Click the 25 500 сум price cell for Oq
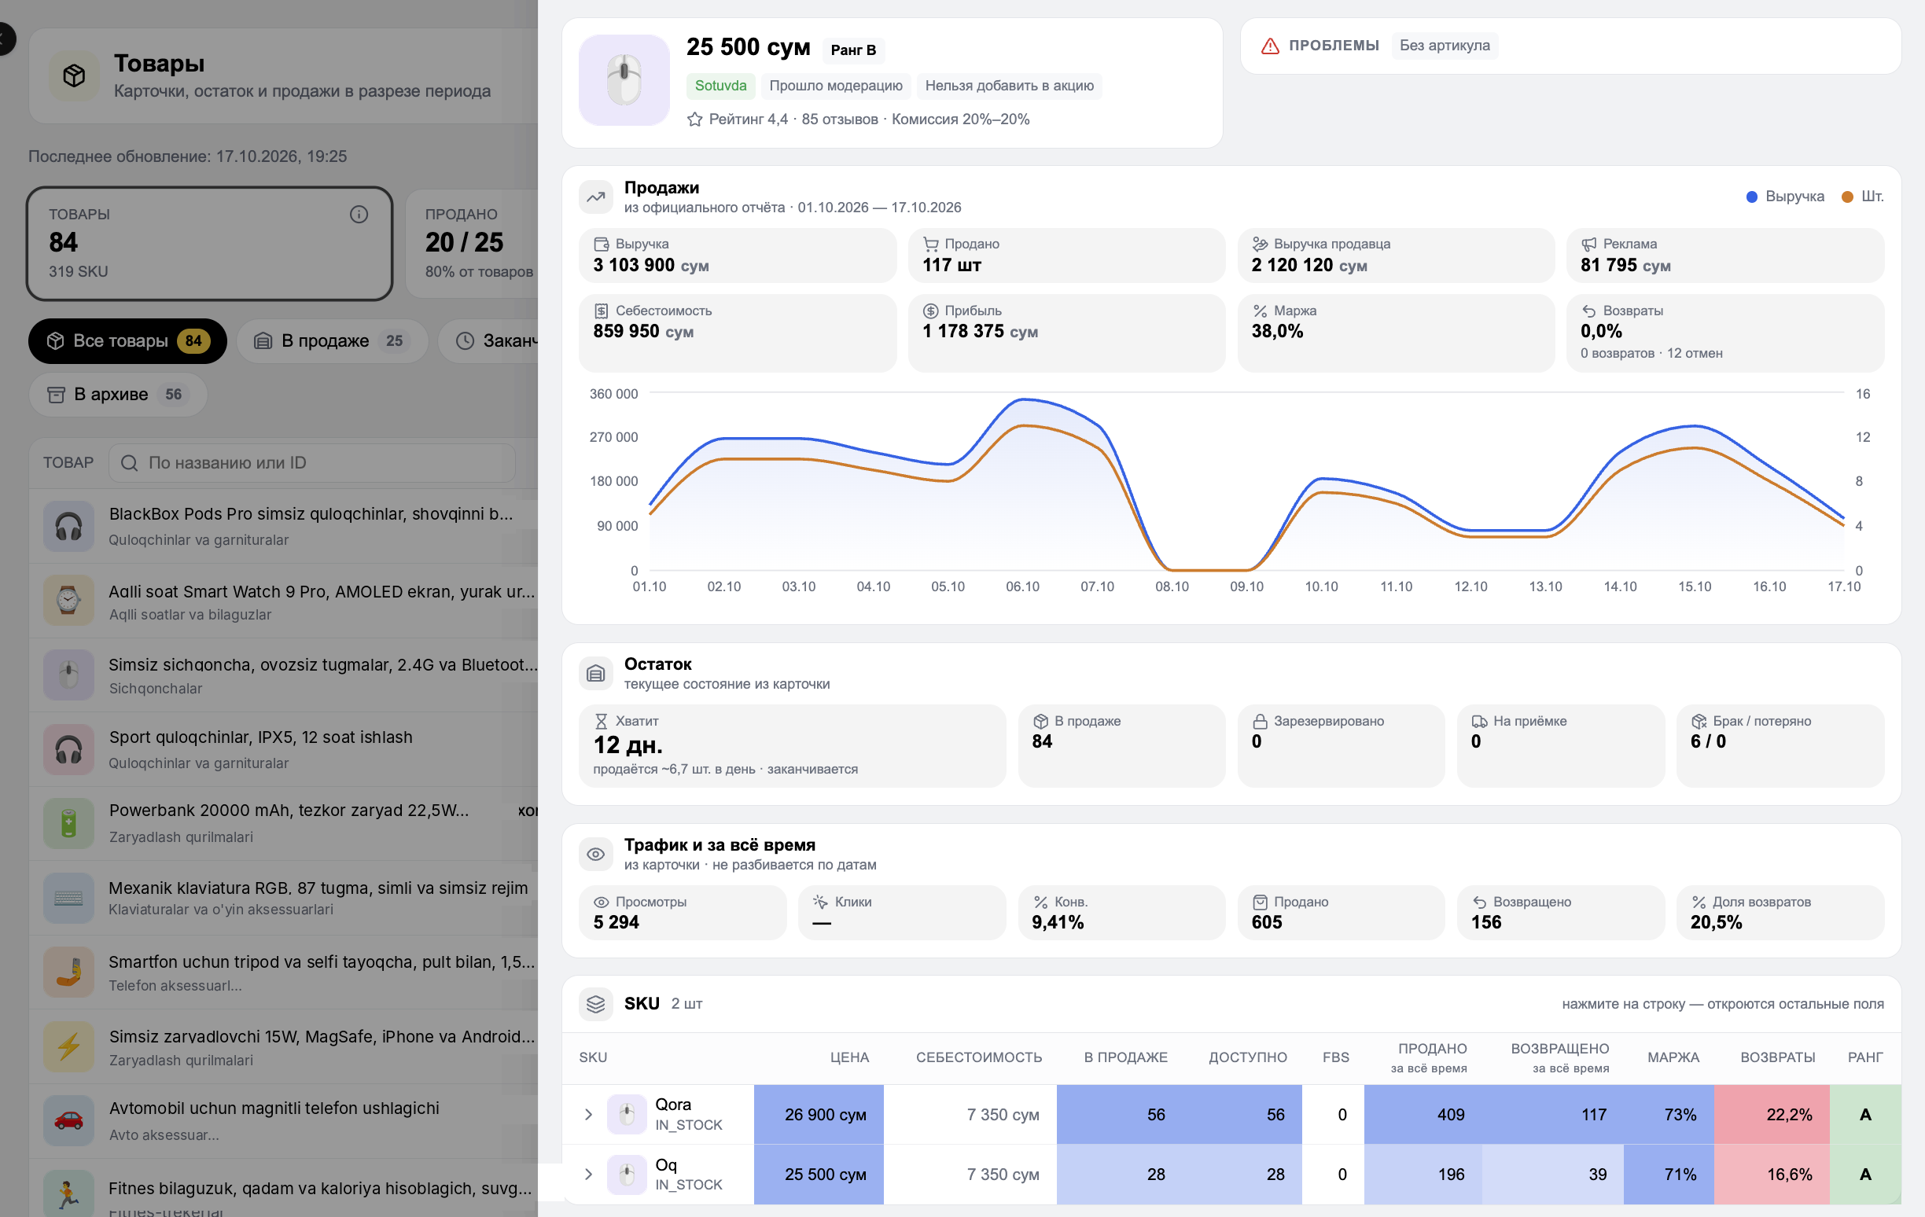Screen dimensions: 1925x1217 point(819,1175)
